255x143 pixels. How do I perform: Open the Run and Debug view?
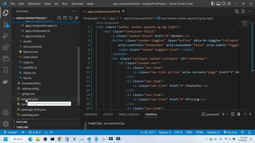point(6,36)
